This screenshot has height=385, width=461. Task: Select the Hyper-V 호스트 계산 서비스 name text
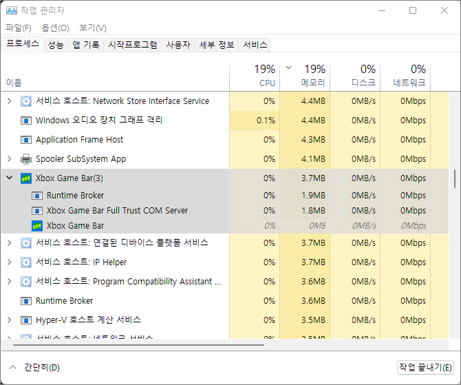click(x=88, y=320)
